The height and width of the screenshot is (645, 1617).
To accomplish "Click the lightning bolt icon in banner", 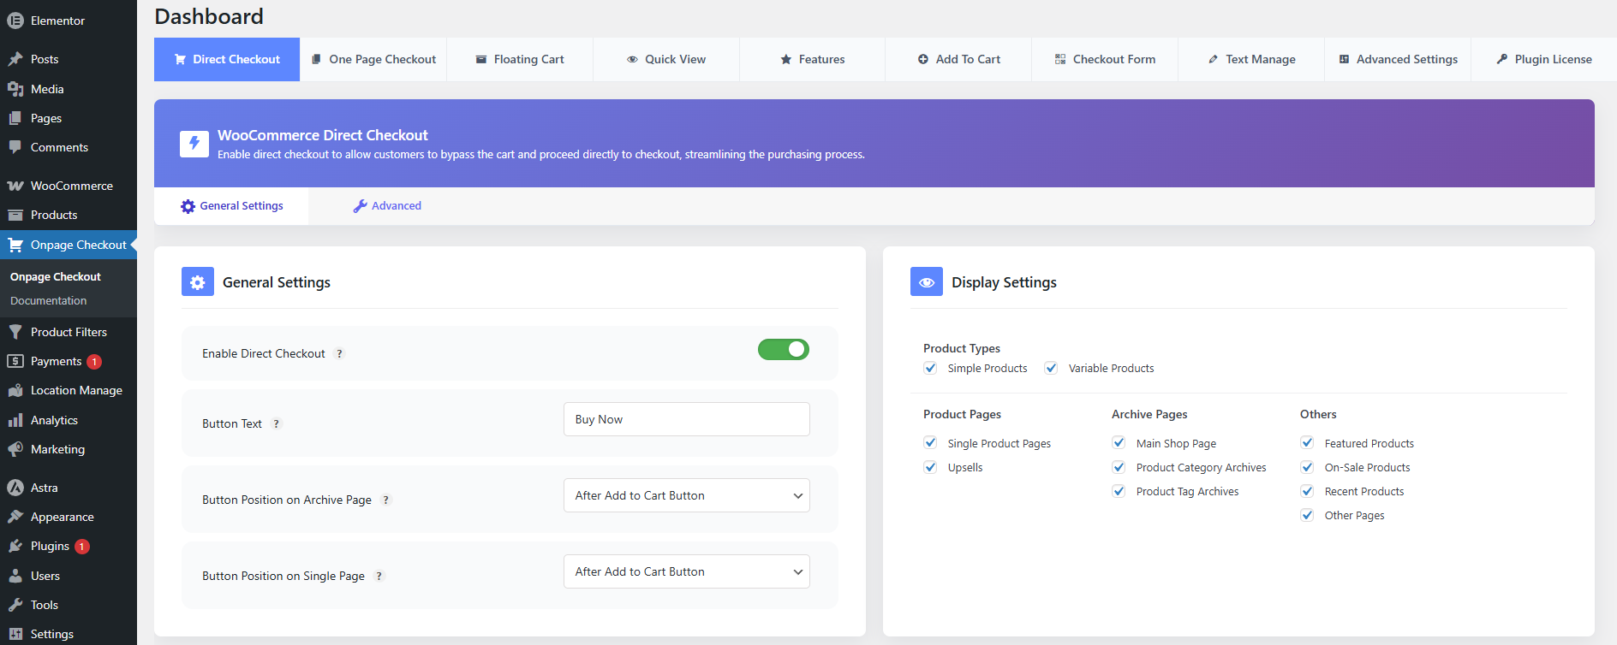I will [194, 144].
